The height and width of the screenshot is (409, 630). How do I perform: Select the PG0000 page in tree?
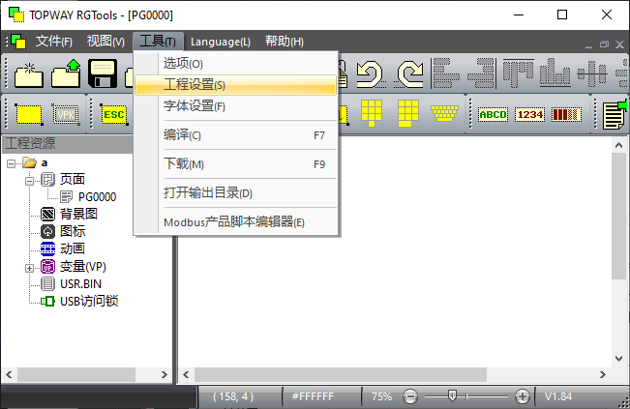click(97, 196)
